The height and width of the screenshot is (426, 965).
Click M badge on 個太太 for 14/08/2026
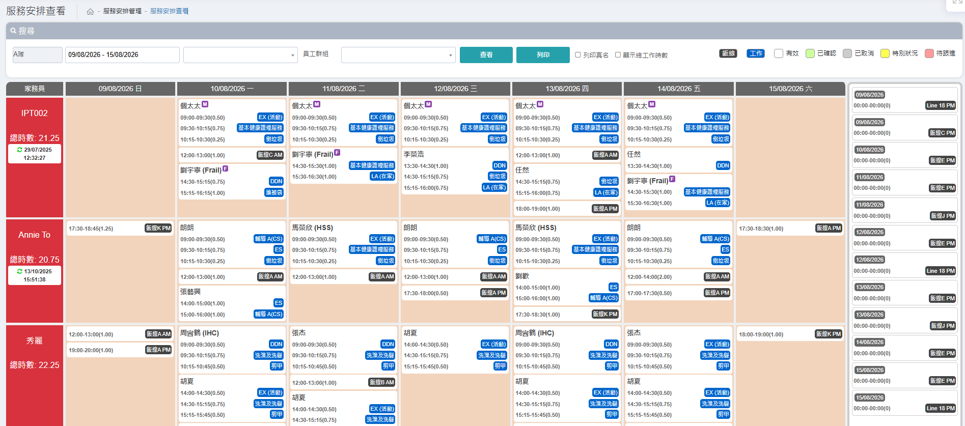[652, 104]
